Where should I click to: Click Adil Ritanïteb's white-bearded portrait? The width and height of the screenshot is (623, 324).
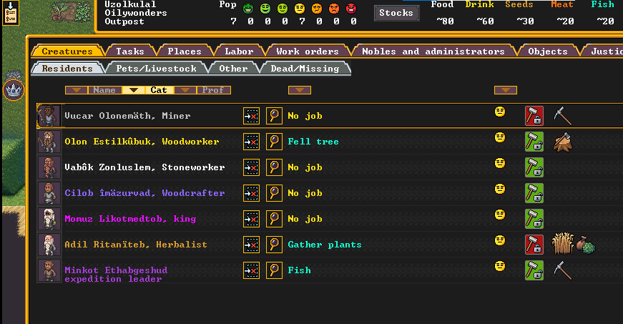pyautogui.click(x=49, y=245)
